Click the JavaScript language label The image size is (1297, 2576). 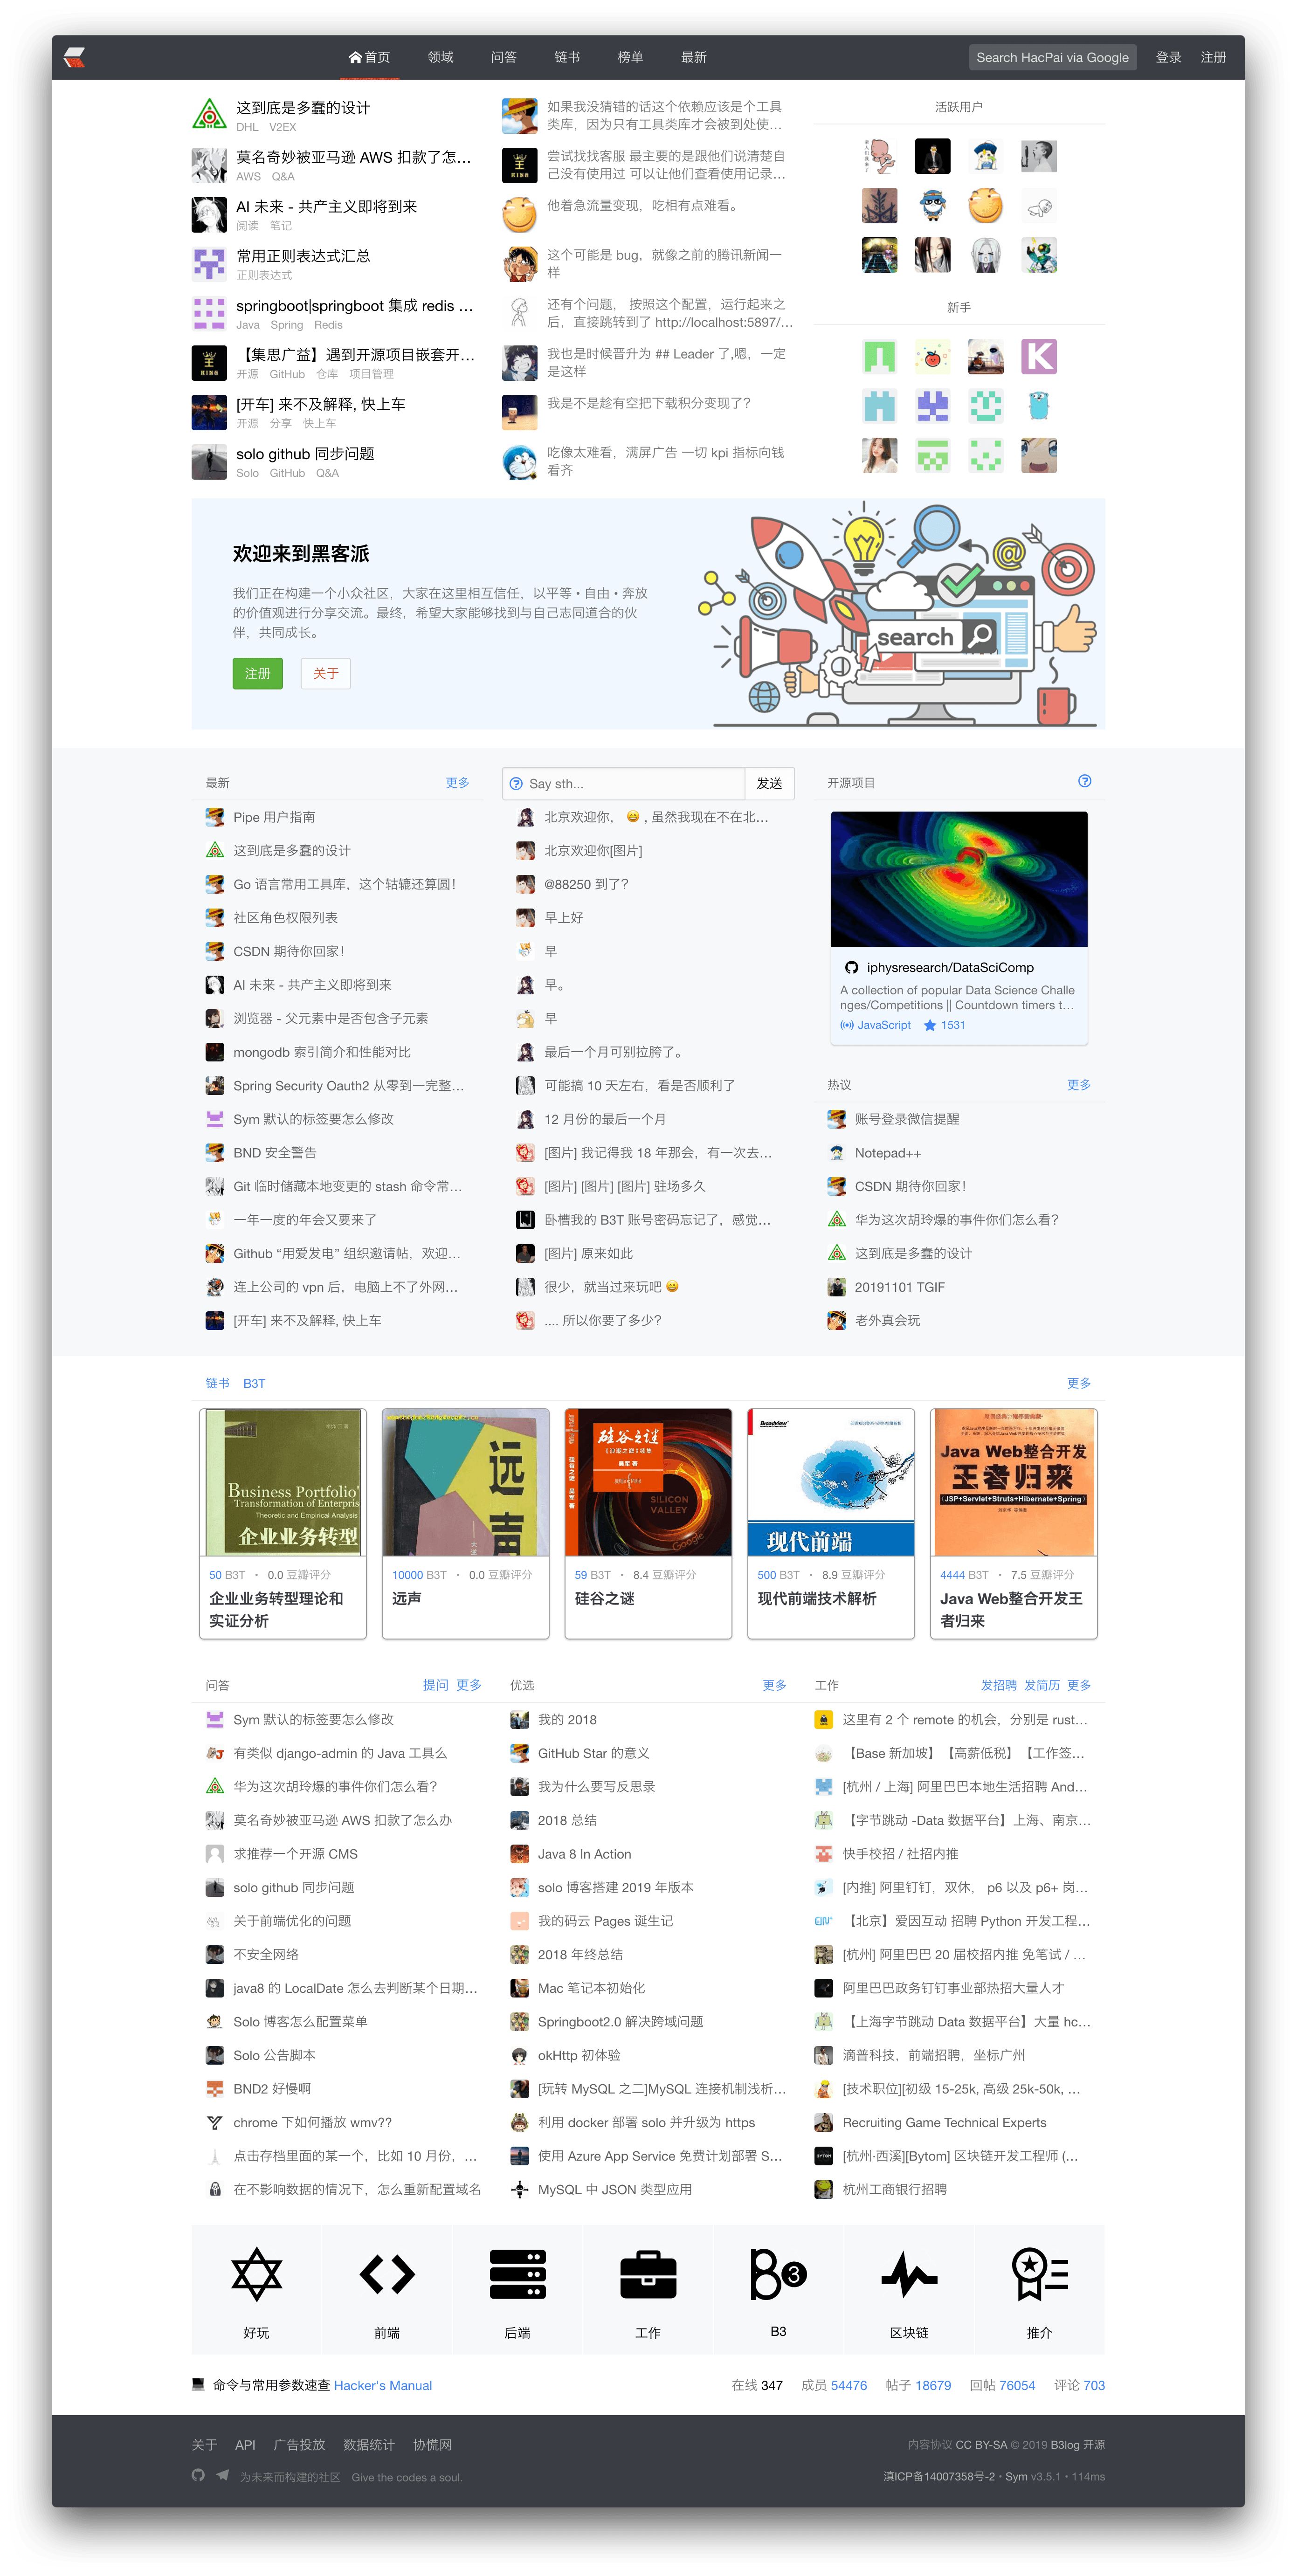(x=884, y=1025)
